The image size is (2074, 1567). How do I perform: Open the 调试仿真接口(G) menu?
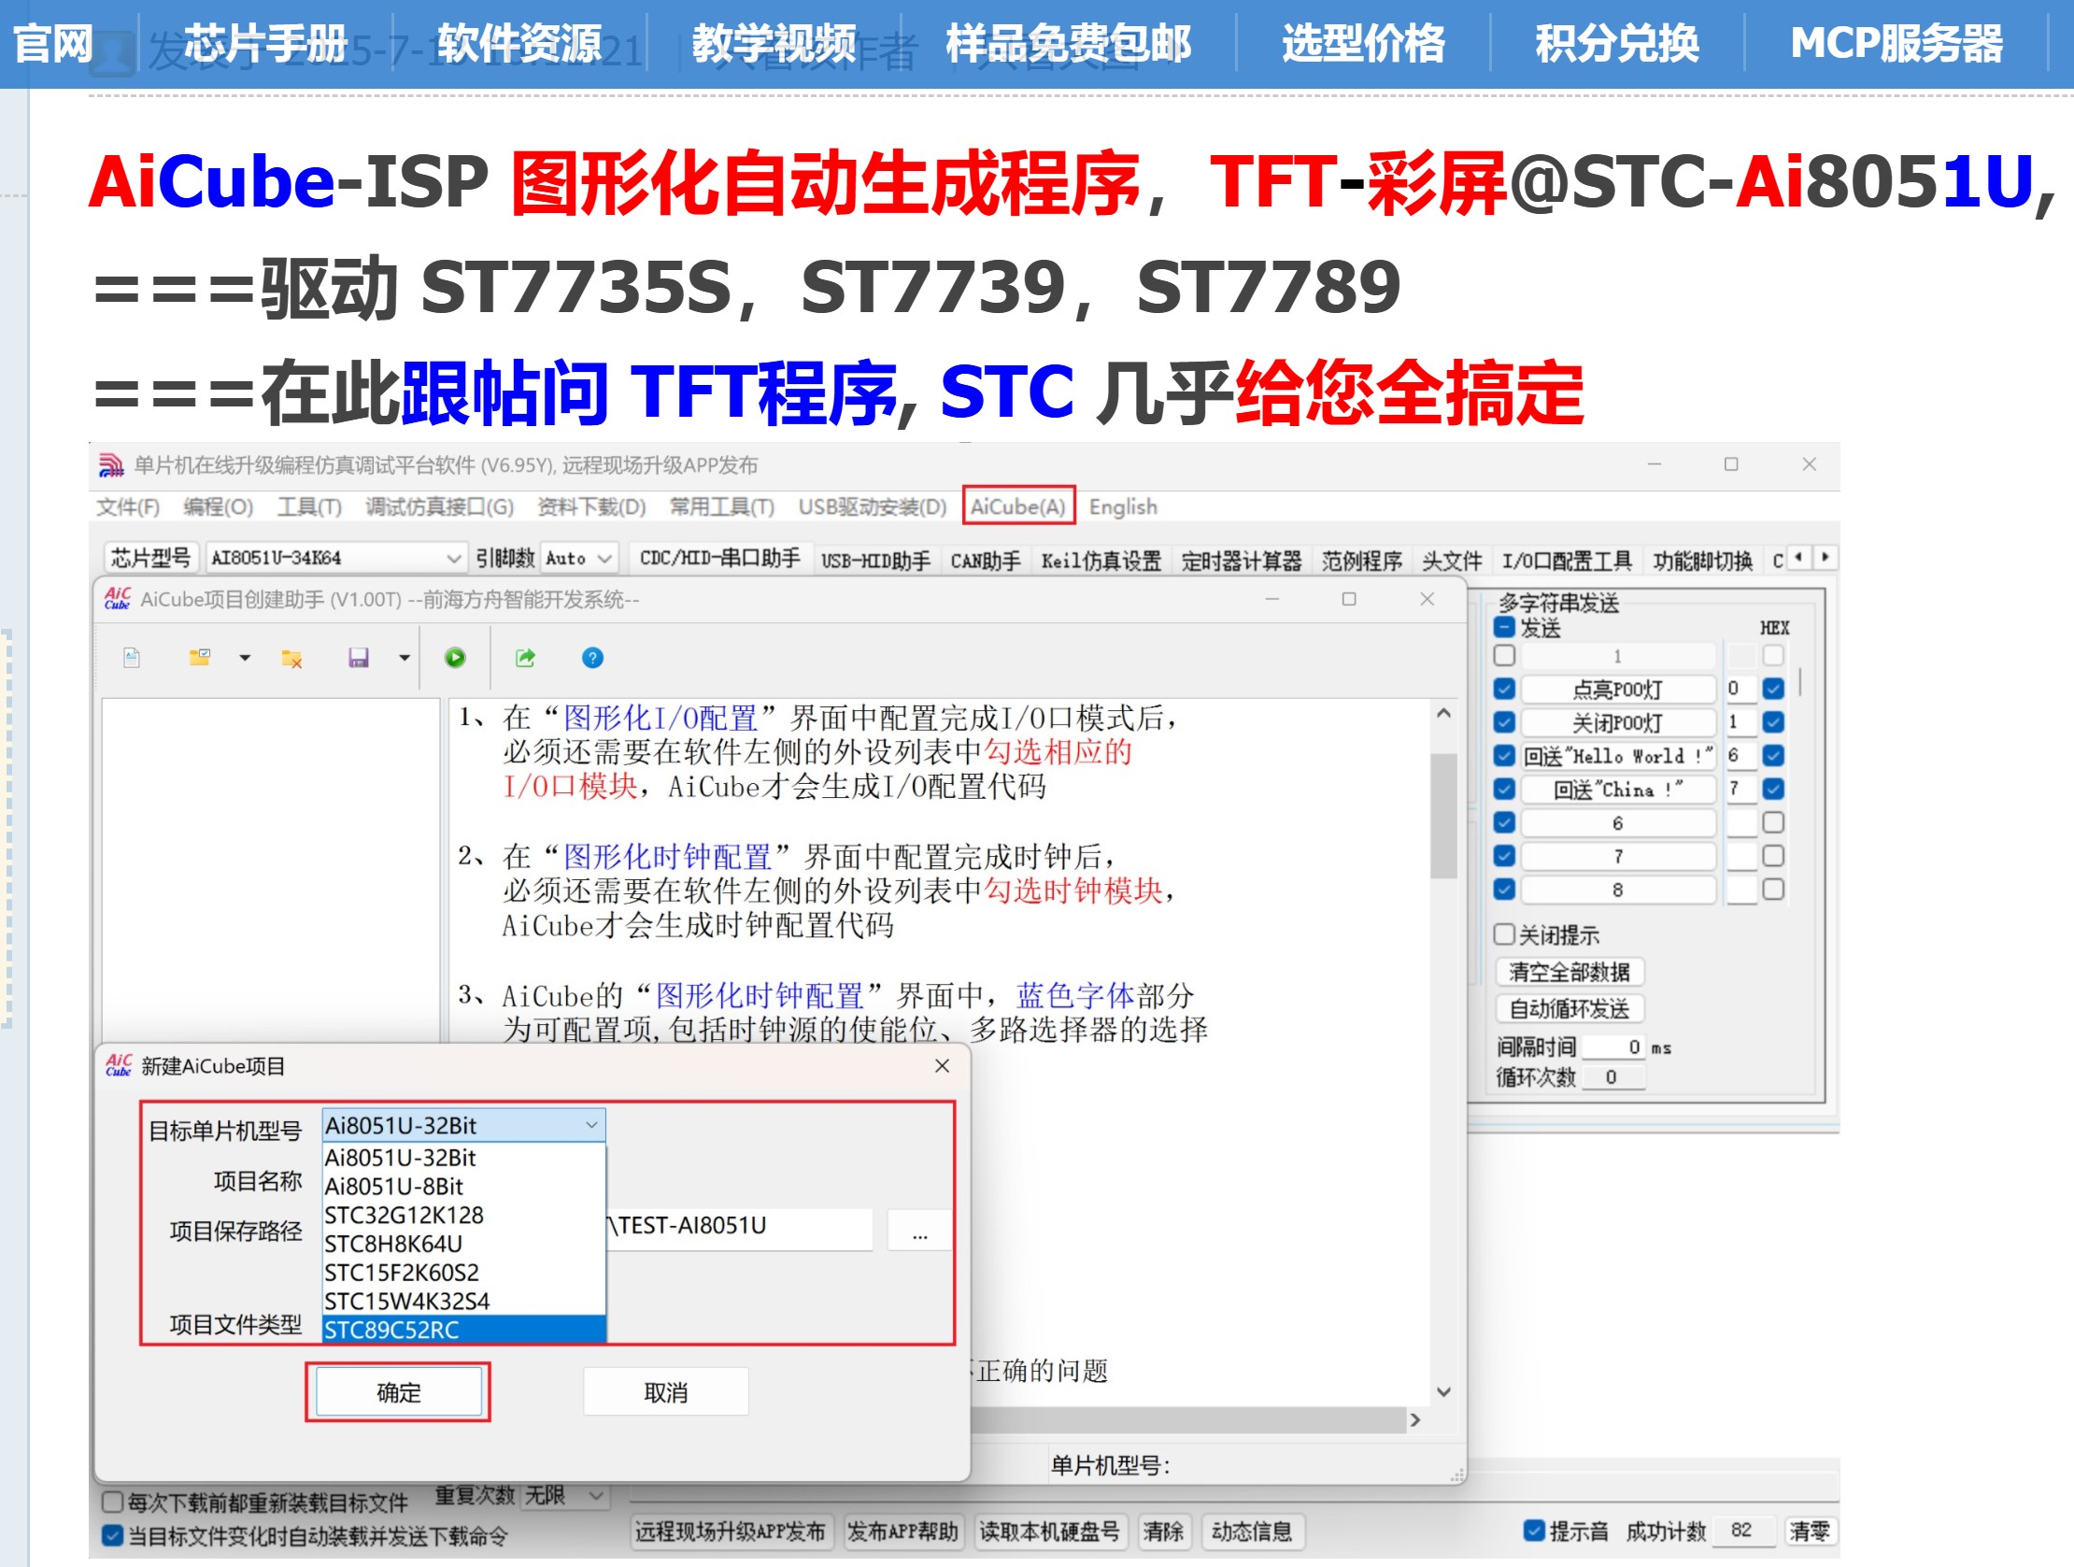440,507
